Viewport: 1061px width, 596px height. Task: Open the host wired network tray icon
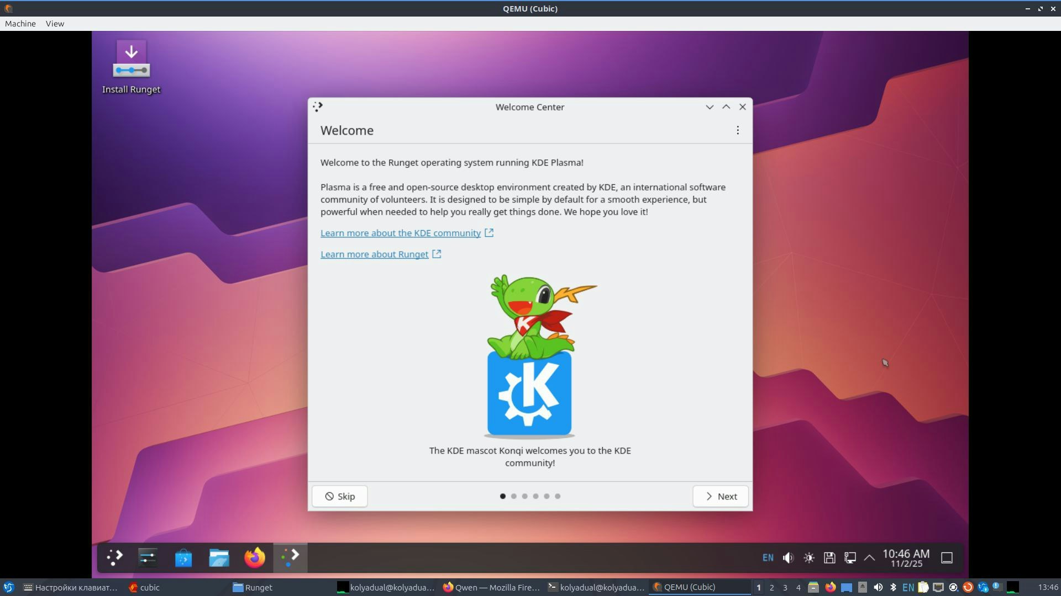tap(938, 587)
